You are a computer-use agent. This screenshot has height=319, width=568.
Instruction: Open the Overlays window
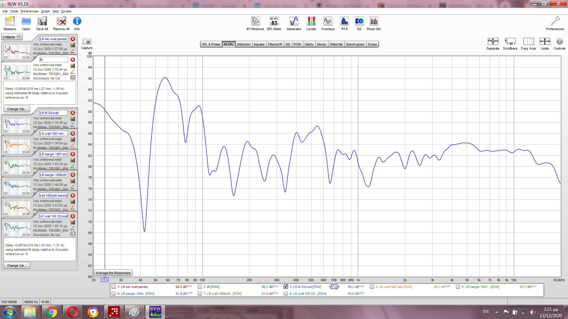coord(328,23)
